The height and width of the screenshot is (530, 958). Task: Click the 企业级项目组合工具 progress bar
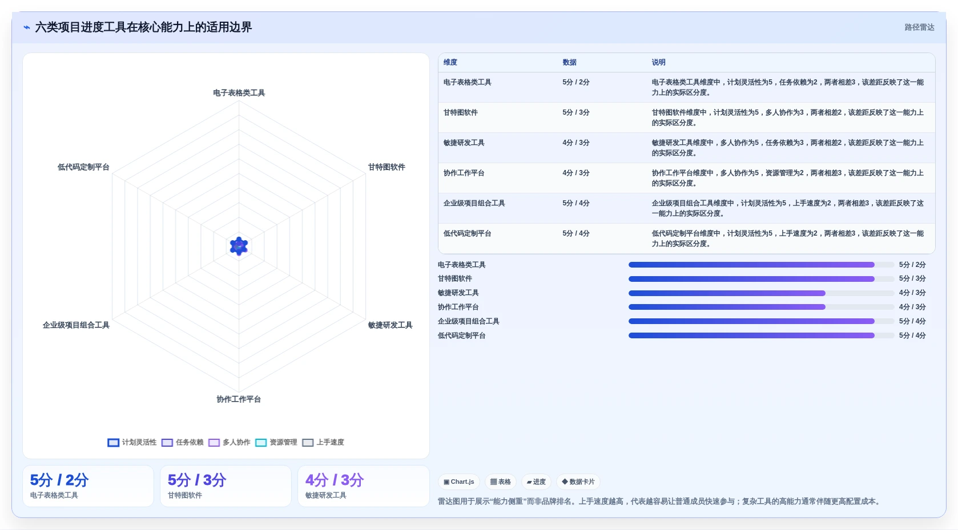pyautogui.click(x=761, y=321)
